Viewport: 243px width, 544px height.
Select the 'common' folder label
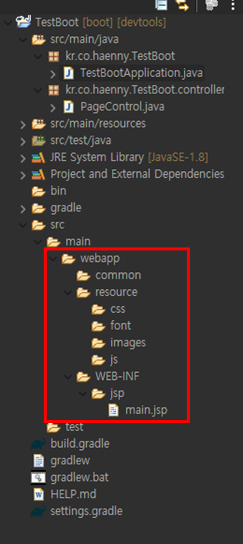pos(118,276)
